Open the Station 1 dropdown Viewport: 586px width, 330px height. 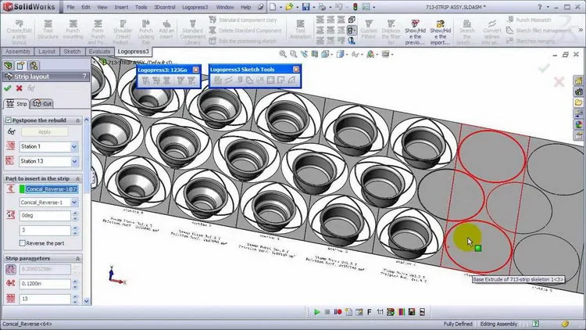(x=74, y=147)
